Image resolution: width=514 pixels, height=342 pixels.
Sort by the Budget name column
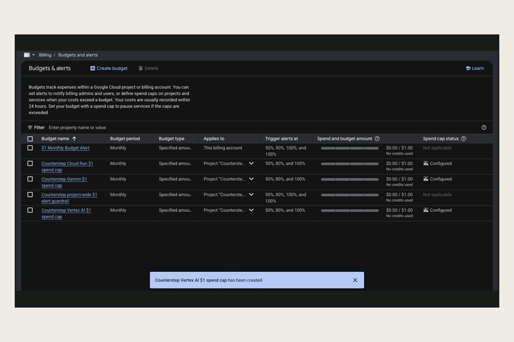pos(58,139)
